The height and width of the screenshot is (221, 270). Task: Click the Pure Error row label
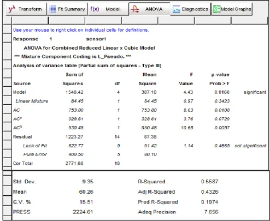pyautogui.click(x=35, y=154)
